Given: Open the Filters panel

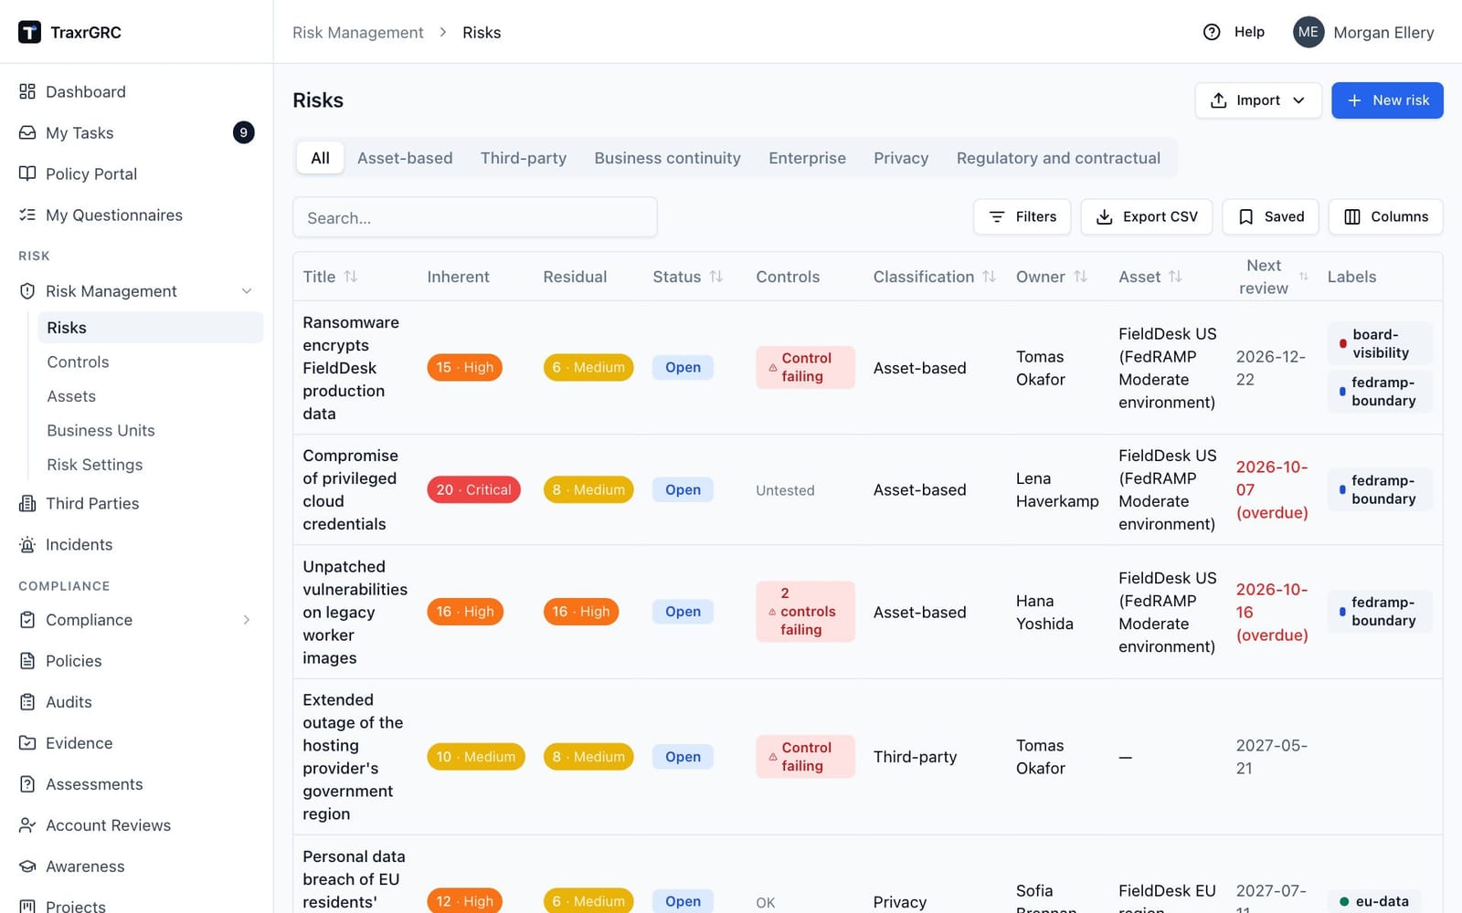Looking at the screenshot, I should point(1022,216).
